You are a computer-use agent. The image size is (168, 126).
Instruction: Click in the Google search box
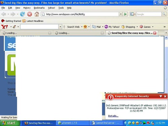pyautogui.click(x=149, y=14)
